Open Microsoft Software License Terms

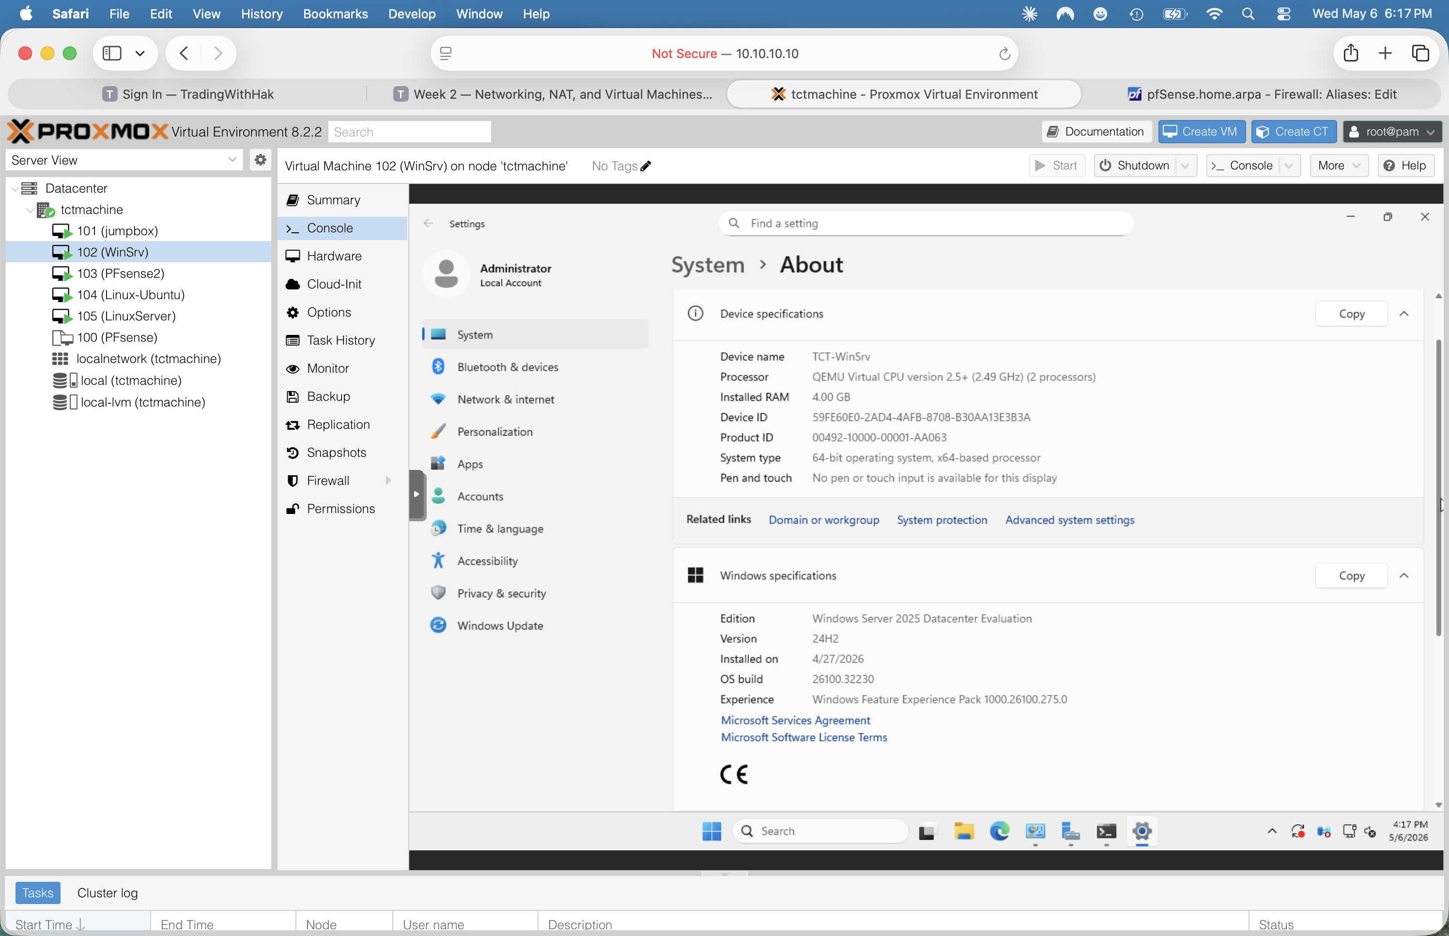tap(804, 737)
